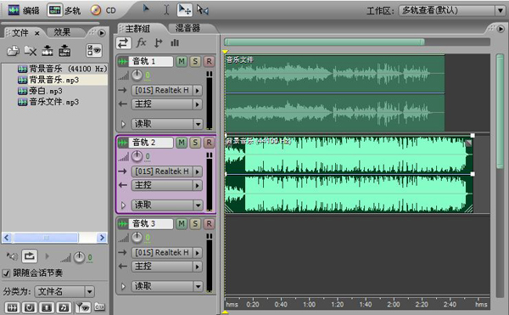Click the 音轨 1 volume knob
The height and width of the screenshot is (315, 509).
click(x=137, y=76)
